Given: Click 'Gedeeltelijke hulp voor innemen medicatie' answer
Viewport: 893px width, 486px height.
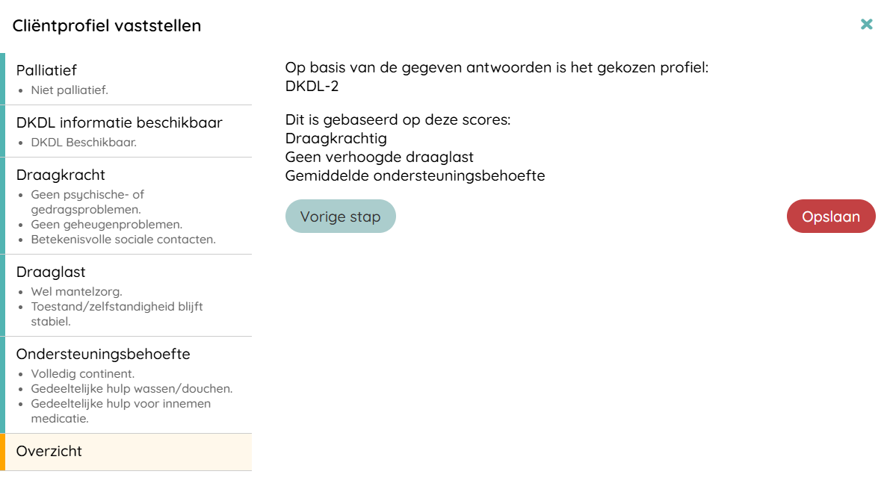Looking at the screenshot, I should tap(120, 411).
